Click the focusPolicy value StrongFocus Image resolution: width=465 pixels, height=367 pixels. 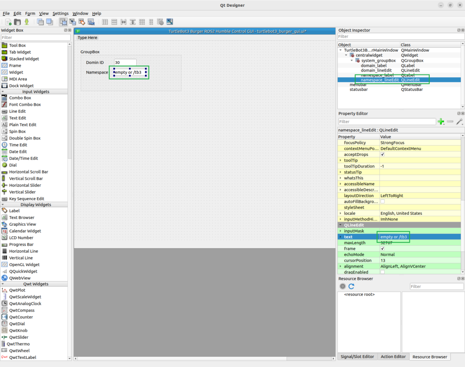coord(420,143)
